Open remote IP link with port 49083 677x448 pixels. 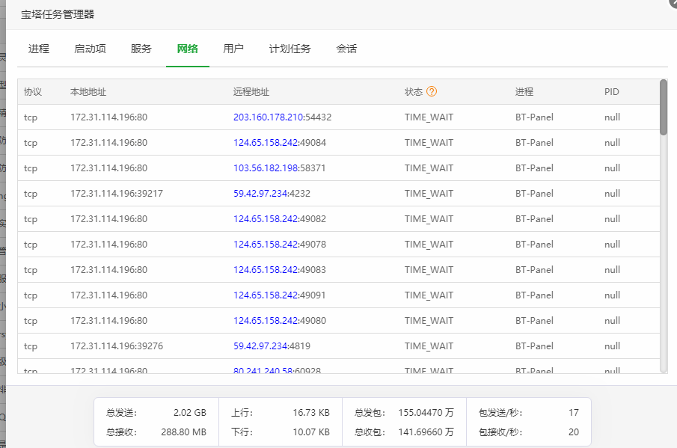click(x=266, y=270)
